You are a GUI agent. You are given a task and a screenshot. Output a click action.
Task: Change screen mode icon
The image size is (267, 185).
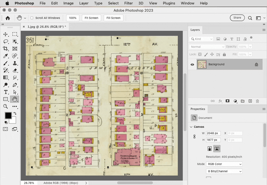click(15, 129)
